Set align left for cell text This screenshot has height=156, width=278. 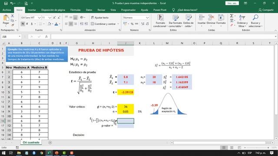tap(66, 24)
